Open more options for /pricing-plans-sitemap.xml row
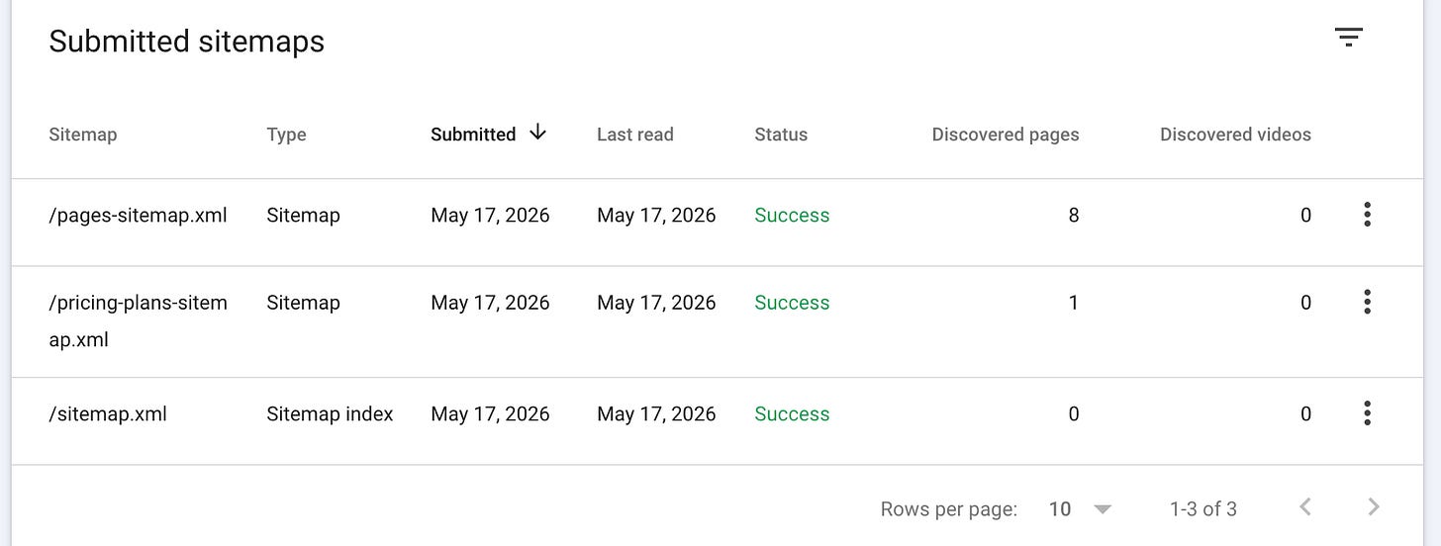 coord(1367,302)
